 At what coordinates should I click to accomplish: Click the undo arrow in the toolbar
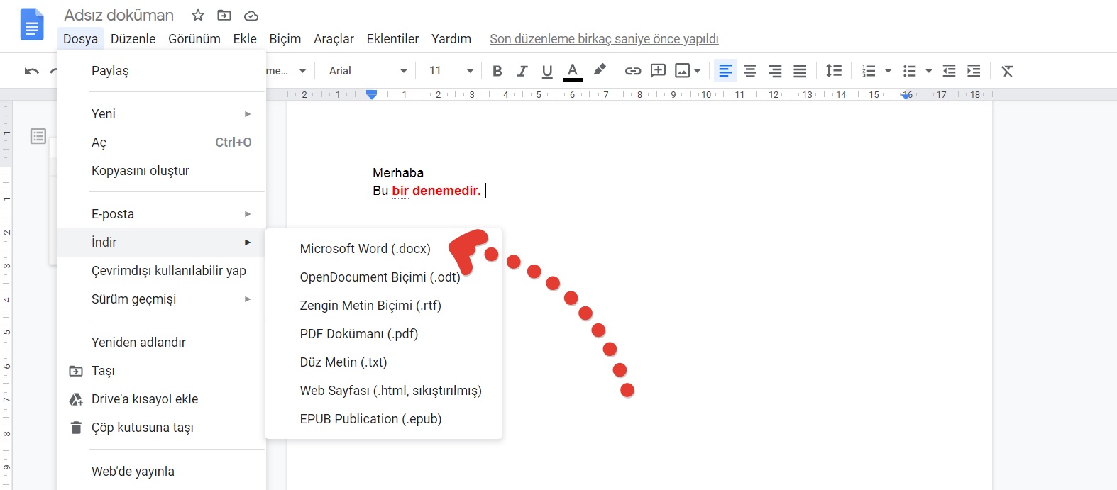click(x=31, y=71)
